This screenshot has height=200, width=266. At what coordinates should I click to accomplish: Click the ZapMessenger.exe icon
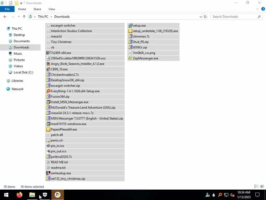(130, 58)
